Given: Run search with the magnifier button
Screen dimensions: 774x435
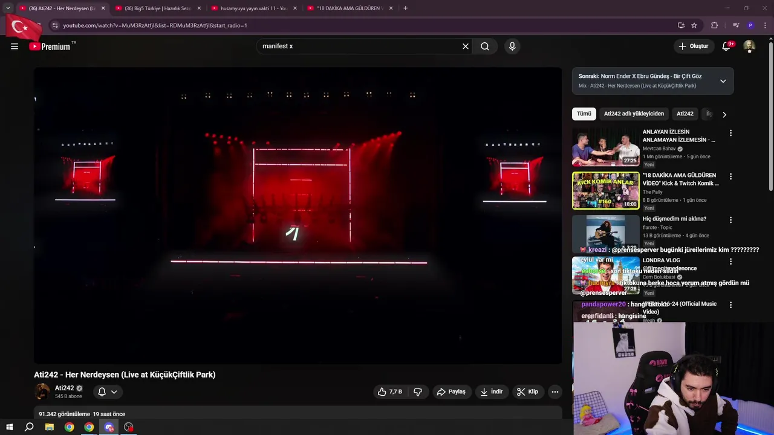Looking at the screenshot, I should (x=485, y=46).
